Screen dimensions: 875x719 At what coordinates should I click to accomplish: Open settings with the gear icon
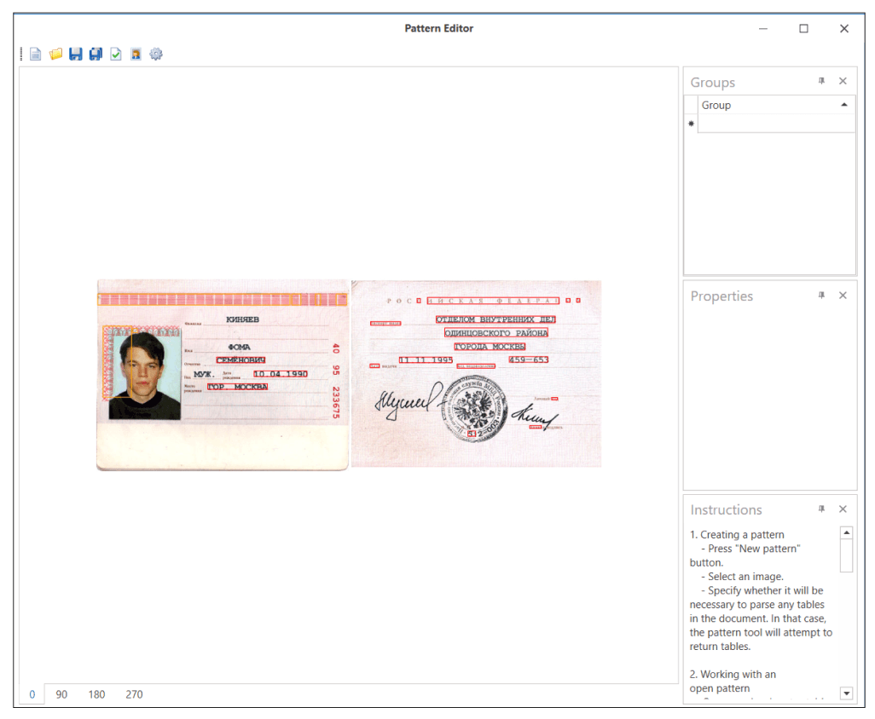pyautogui.click(x=156, y=55)
